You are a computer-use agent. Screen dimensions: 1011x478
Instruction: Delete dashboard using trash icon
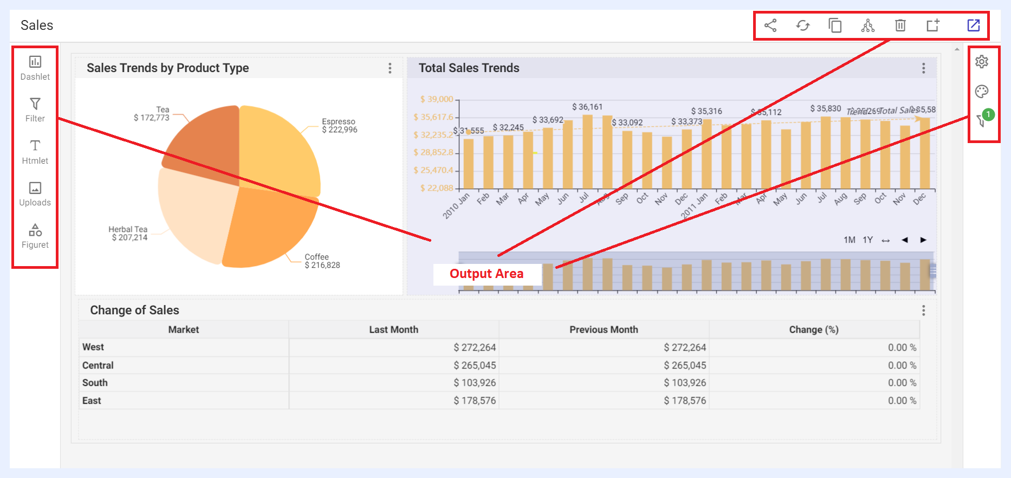pyautogui.click(x=900, y=25)
